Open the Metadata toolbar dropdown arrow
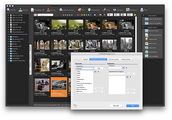This screenshot has height=120, width=172. [43, 10]
